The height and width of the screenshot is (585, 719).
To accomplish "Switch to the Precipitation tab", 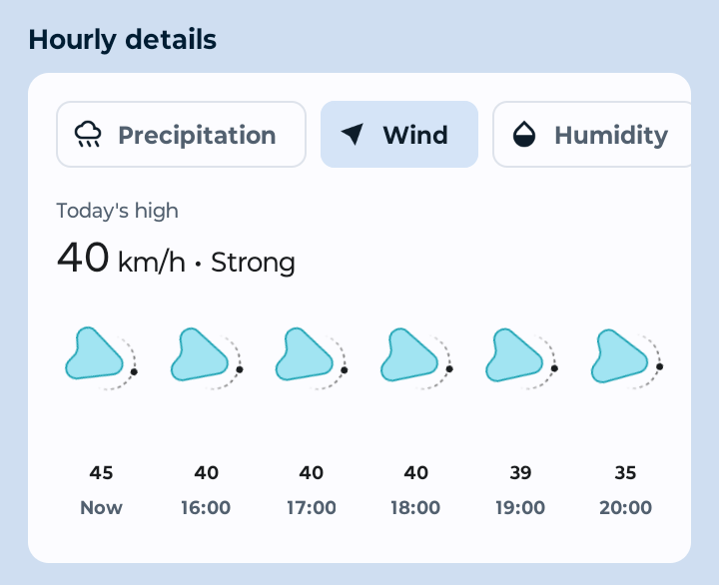I will click(x=181, y=135).
